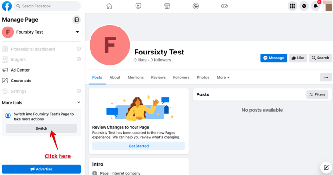
Task: Click the Switch button
Action: (42, 128)
